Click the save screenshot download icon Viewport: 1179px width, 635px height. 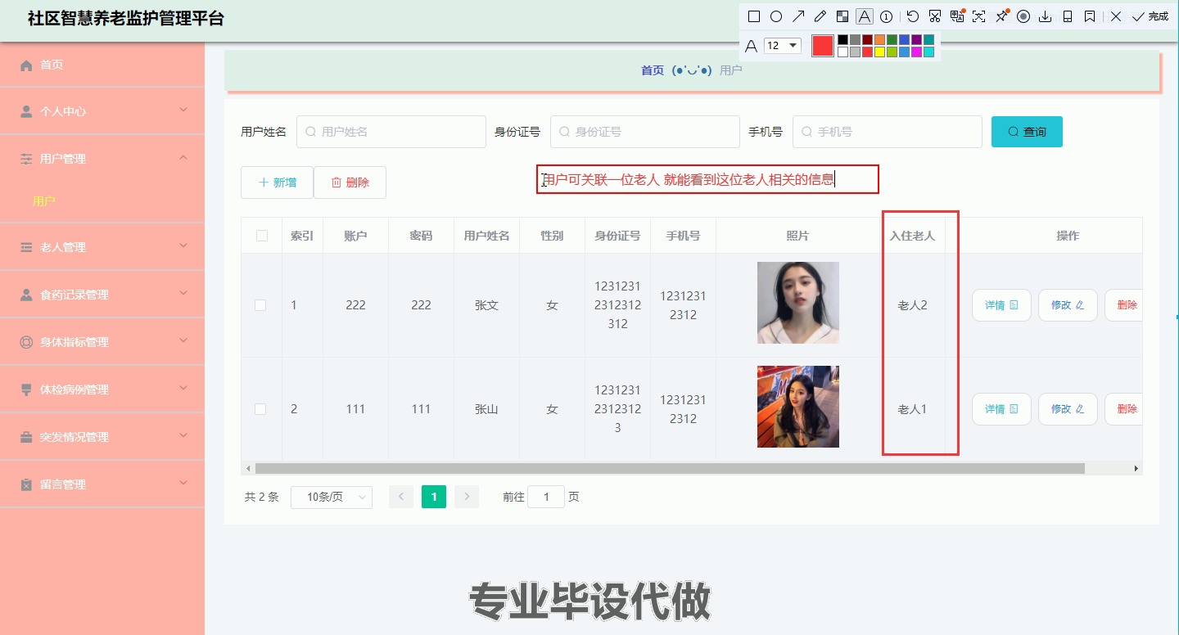(1046, 16)
